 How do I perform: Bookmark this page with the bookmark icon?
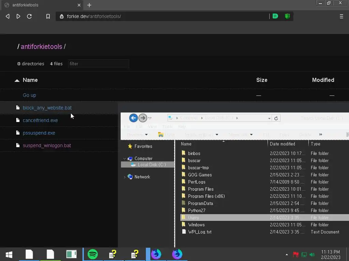pyautogui.click(x=48, y=16)
